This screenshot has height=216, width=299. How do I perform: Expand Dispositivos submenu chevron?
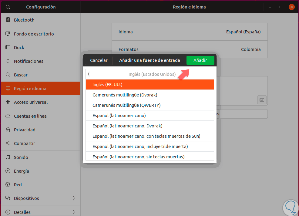74,198
